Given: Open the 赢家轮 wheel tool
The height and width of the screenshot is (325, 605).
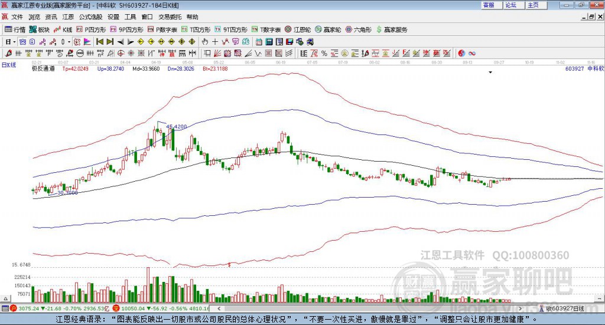Looking at the screenshot, I should (327, 29).
